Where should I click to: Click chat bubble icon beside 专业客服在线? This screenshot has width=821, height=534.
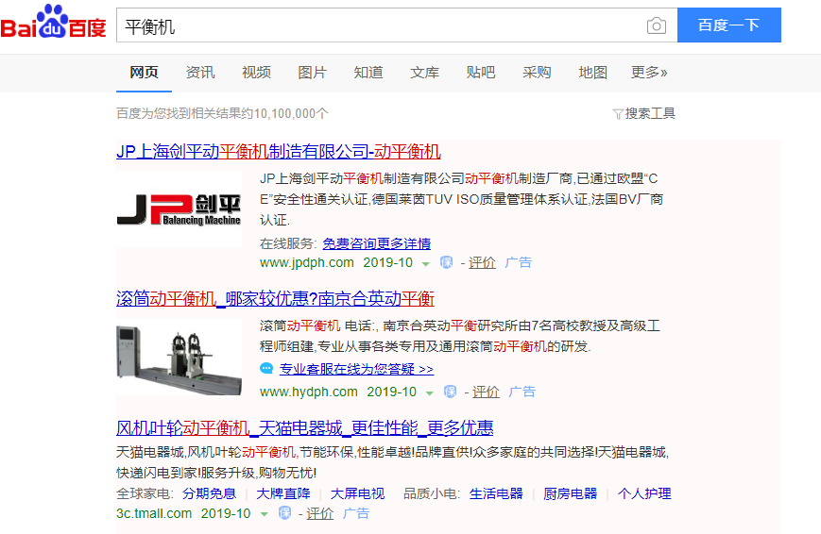click(x=266, y=369)
